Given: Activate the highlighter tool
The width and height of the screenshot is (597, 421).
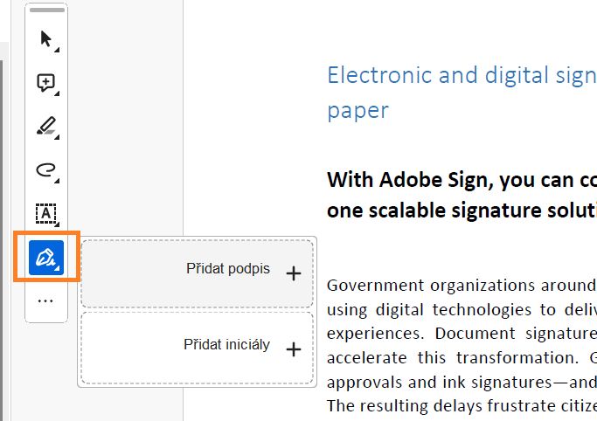Looking at the screenshot, I should coord(45,127).
